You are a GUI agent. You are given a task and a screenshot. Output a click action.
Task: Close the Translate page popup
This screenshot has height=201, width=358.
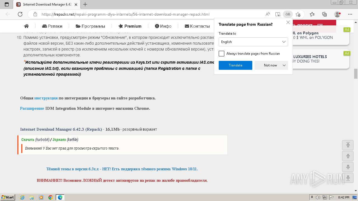(x=288, y=22)
